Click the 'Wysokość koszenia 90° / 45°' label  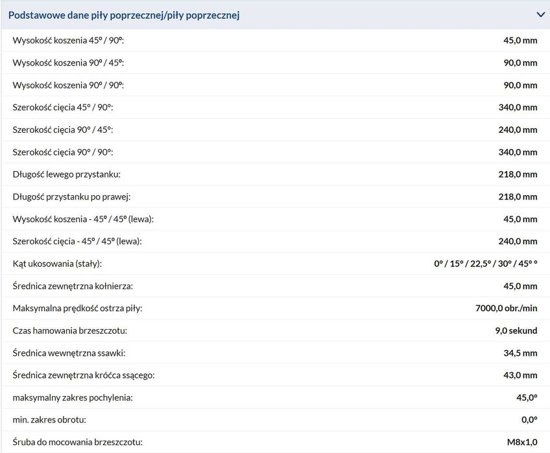[68, 63]
